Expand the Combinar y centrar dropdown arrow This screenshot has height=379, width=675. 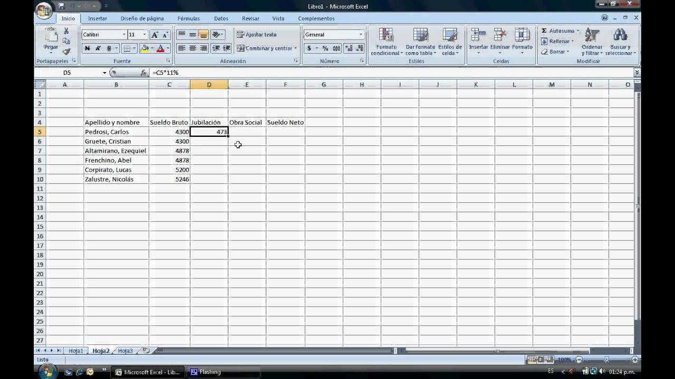pos(295,48)
